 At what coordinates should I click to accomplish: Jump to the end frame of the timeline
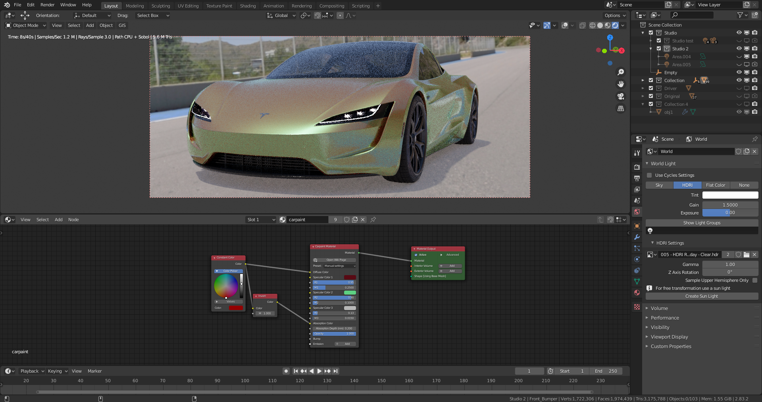pos(336,371)
